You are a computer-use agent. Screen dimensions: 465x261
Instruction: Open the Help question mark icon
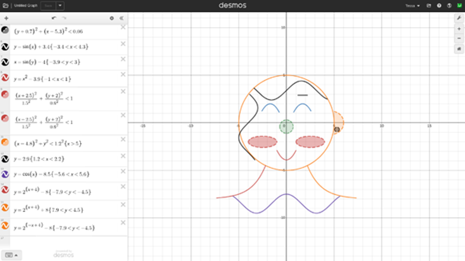(439, 6)
